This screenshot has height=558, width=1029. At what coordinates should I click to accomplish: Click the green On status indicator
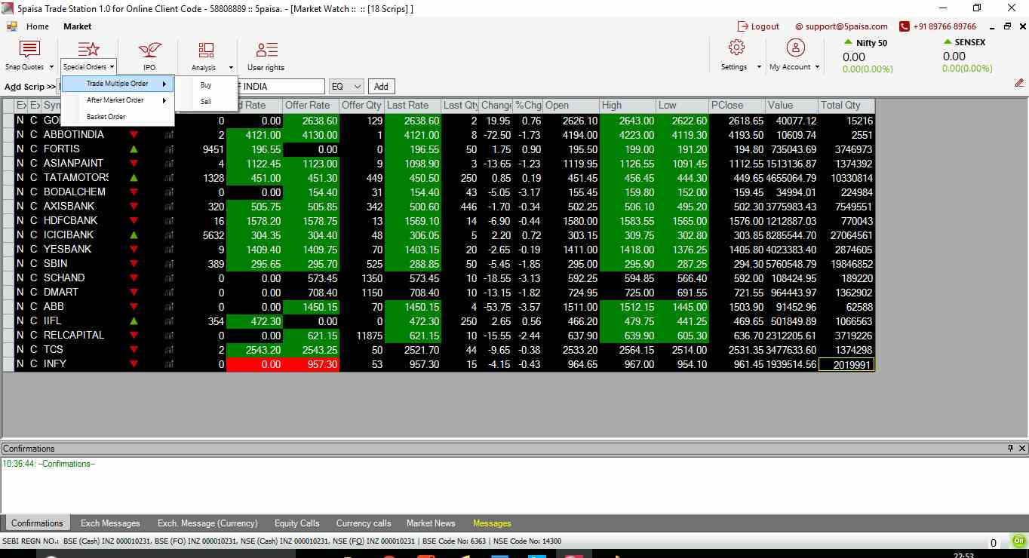[x=1019, y=541]
